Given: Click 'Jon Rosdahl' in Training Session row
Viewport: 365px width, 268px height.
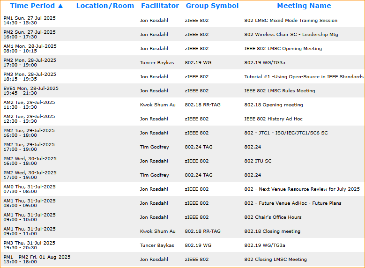Looking at the screenshot, I should (154, 21).
